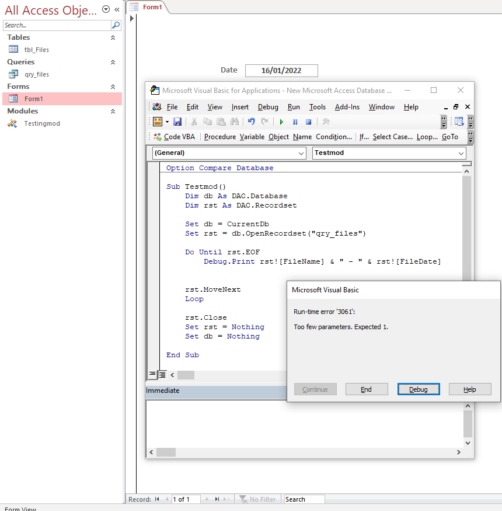This screenshot has height=511, width=502.
Task: Click Variable on Code VBA toolbar
Action: [252, 137]
